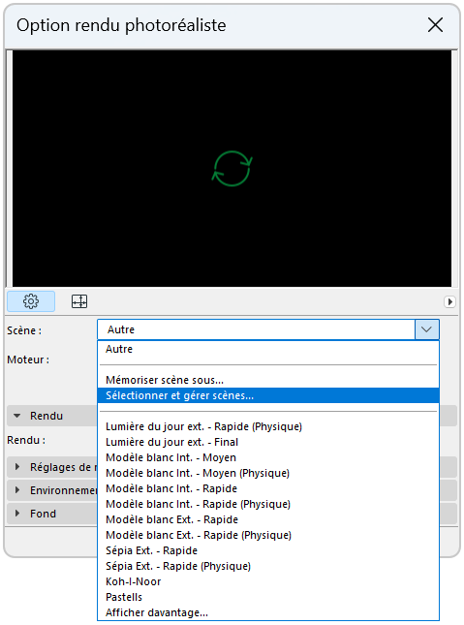
Task: Collapse the Rendu section
Action: coord(17,416)
